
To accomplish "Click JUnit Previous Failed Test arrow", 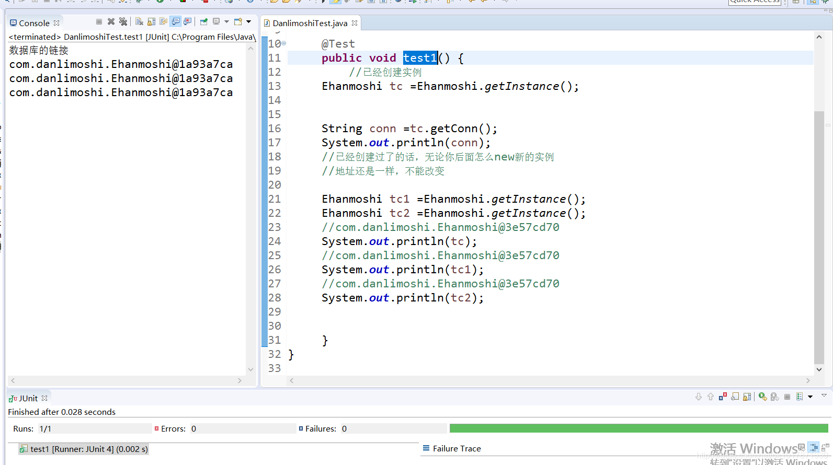I will click(x=711, y=397).
